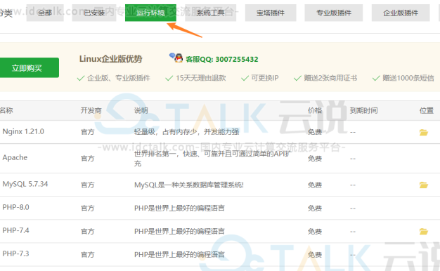The width and height of the screenshot is (440, 271).
Task: Click the Linux企业版优势 heading
Action: pos(110,59)
